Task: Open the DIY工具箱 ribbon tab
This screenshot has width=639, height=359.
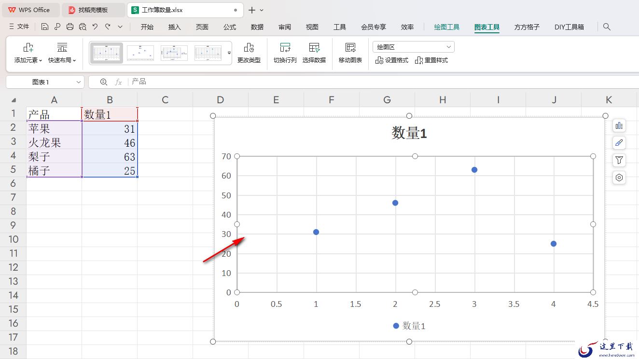Action: point(569,27)
